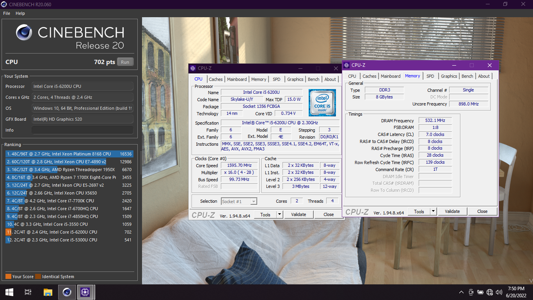The width and height of the screenshot is (533, 300).
Task: Select ranking row Core i5-5300U
Action: (x=69, y=240)
